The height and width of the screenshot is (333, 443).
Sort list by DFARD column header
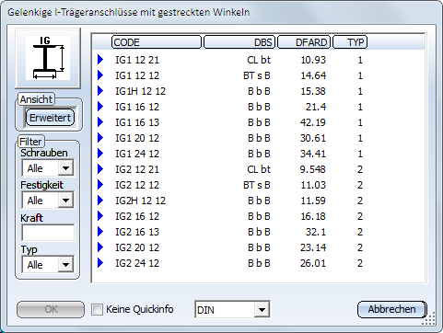pos(304,42)
